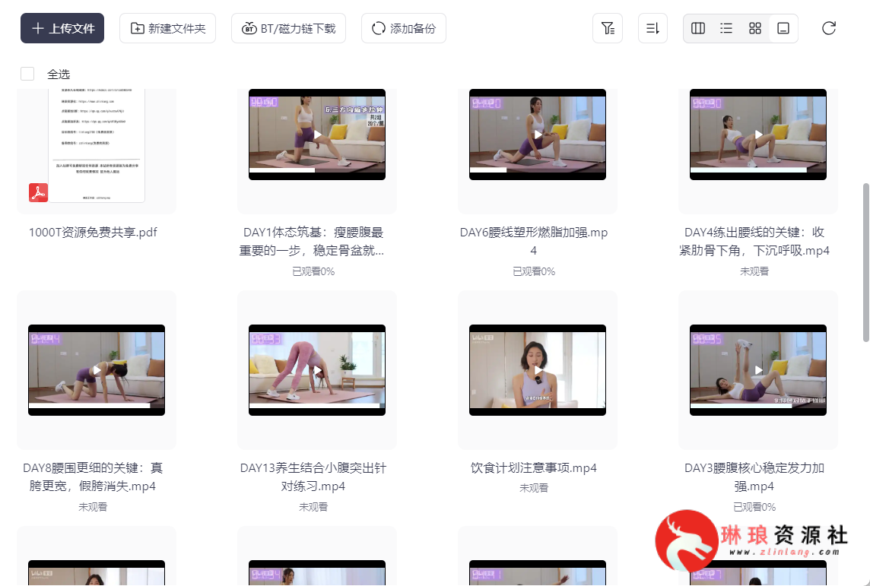Open BT/磁力链下载 download option
870x586 pixels.
tap(288, 28)
